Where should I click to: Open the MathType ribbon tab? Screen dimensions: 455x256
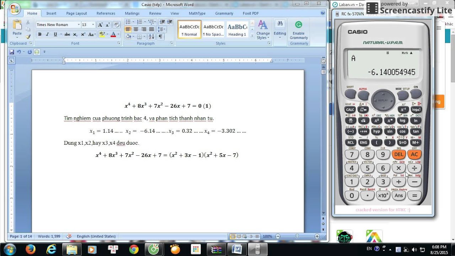pyautogui.click(x=197, y=13)
